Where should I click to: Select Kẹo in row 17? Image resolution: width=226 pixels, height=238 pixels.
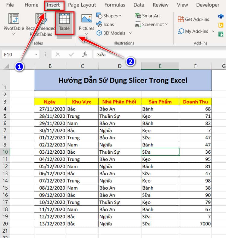pos(160,202)
